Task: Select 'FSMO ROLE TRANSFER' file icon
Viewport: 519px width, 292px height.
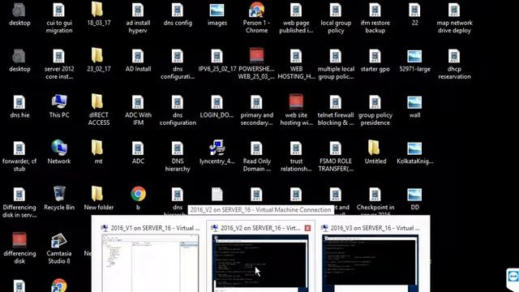Action: 336,148
